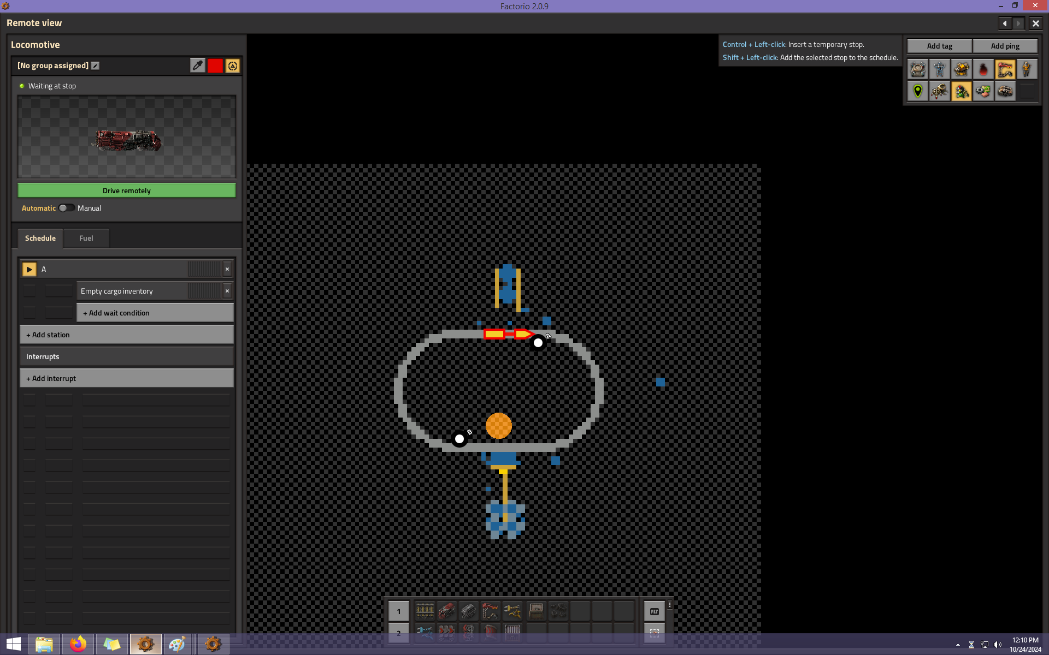Click train stop A marker on map
1049x655 pixels.
[x=538, y=343]
